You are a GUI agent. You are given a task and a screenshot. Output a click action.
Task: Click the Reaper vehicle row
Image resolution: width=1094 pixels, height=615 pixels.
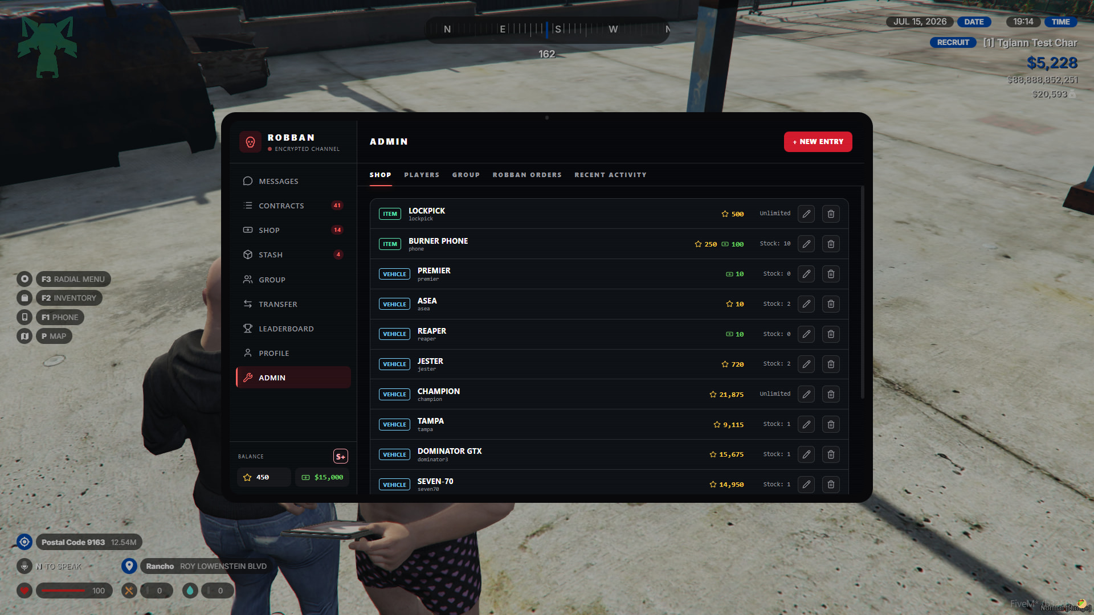click(x=609, y=334)
